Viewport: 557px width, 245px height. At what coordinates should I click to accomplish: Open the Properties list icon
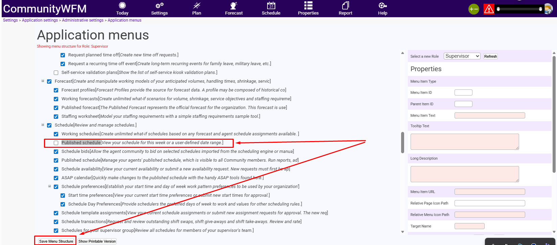click(308, 5)
